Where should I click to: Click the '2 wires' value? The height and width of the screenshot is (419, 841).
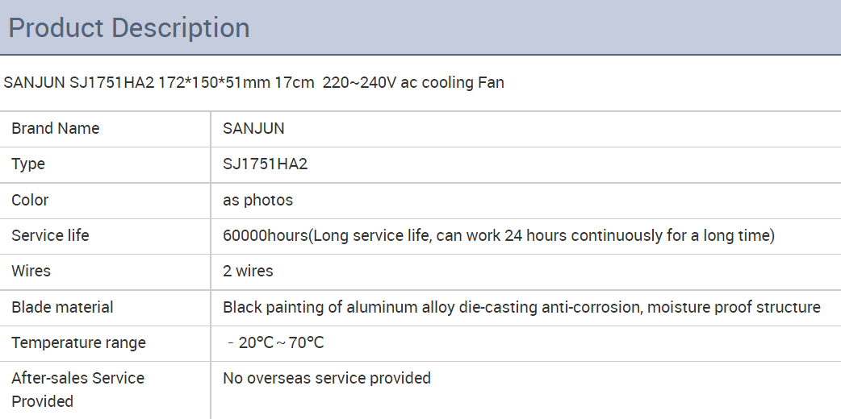point(248,271)
